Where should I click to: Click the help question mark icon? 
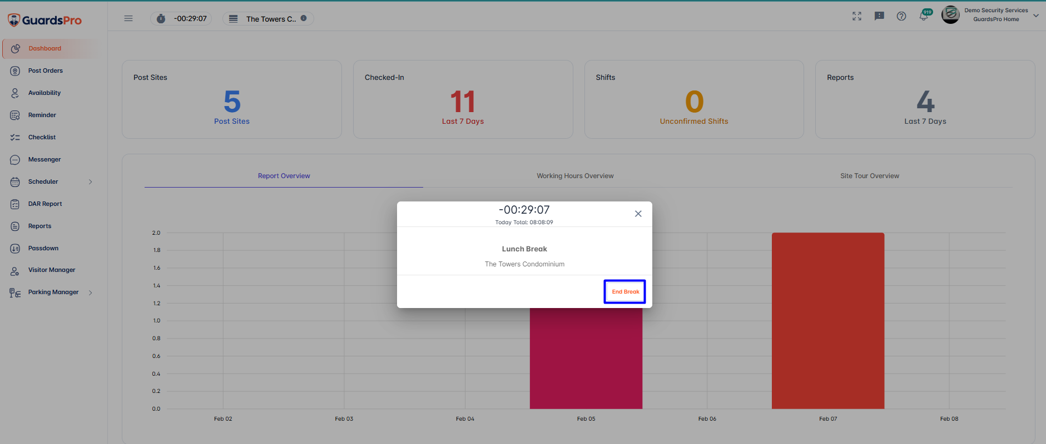click(x=901, y=16)
